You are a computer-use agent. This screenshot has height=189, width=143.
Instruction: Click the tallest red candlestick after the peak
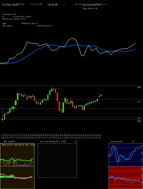click(x=59, y=106)
